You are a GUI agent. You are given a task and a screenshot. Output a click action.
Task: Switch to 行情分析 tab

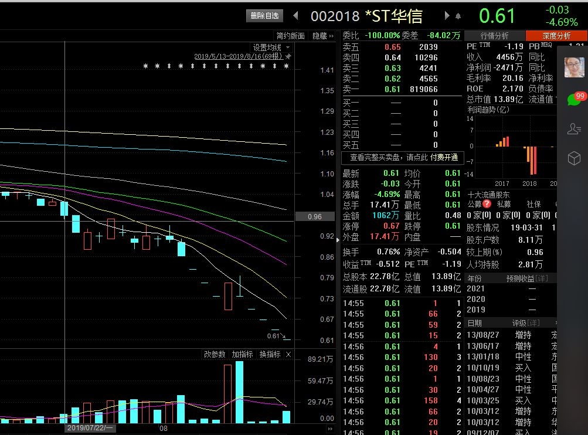(x=495, y=36)
